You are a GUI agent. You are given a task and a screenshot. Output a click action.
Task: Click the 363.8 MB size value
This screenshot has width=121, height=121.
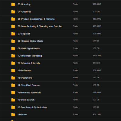tap(97, 19)
